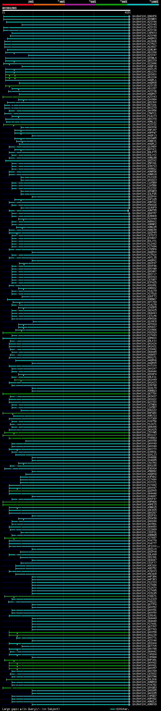Select the UniRef100_Q93XK4 label
161x711 pixels.
coord(144,643)
